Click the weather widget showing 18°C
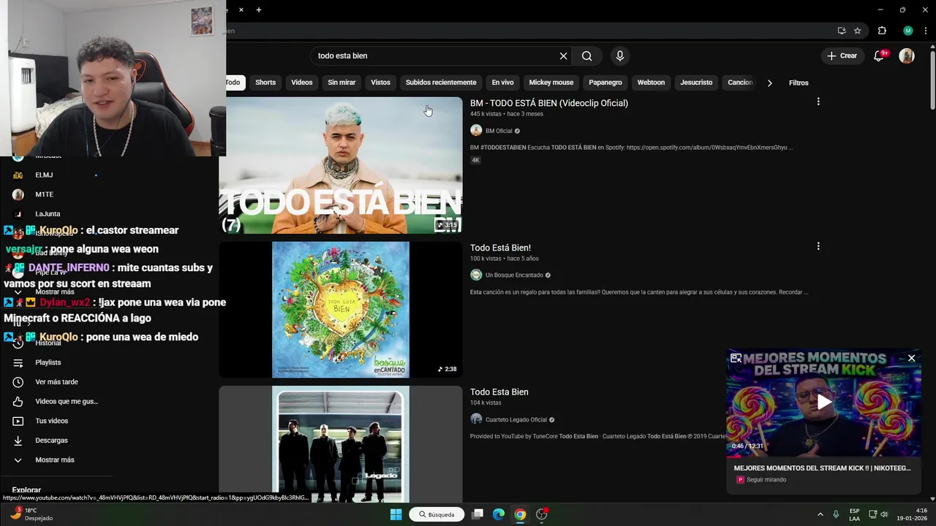This screenshot has width=936, height=526. (32, 514)
